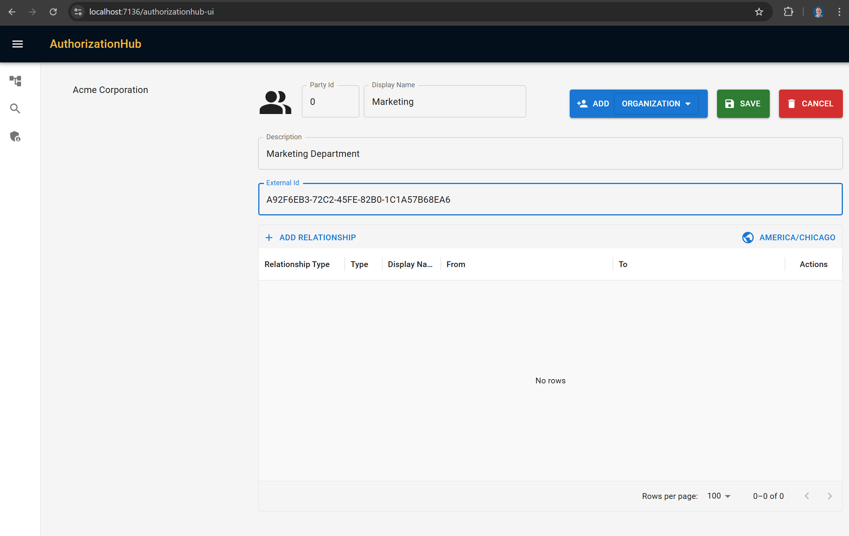Open the ORGANIZATION type dropdown
Image resolution: width=849 pixels, height=536 pixels.
(x=656, y=104)
